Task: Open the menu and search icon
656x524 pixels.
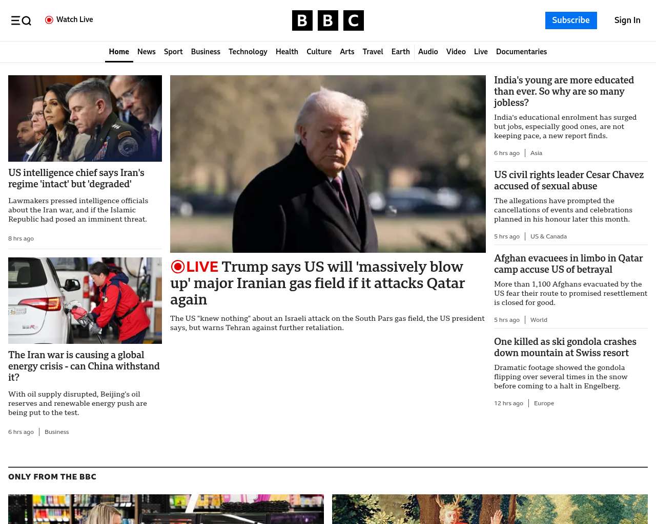Action: click(x=21, y=20)
